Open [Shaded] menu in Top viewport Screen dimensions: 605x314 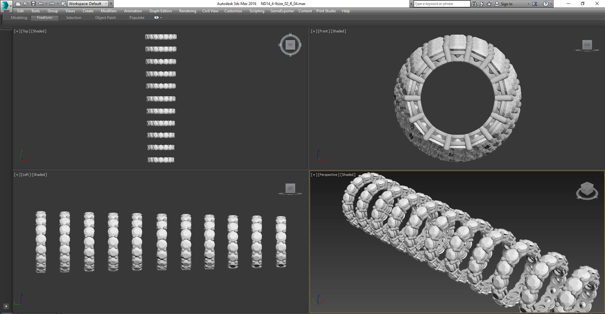[x=39, y=31]
